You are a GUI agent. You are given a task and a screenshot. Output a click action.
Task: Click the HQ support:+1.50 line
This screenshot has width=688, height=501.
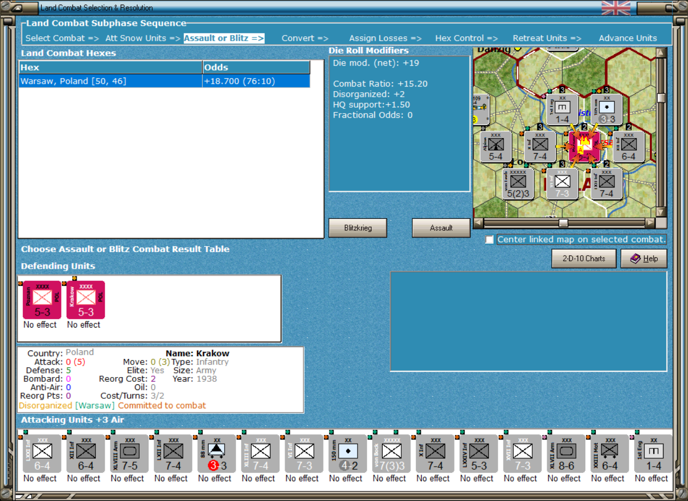coord(371,105)
